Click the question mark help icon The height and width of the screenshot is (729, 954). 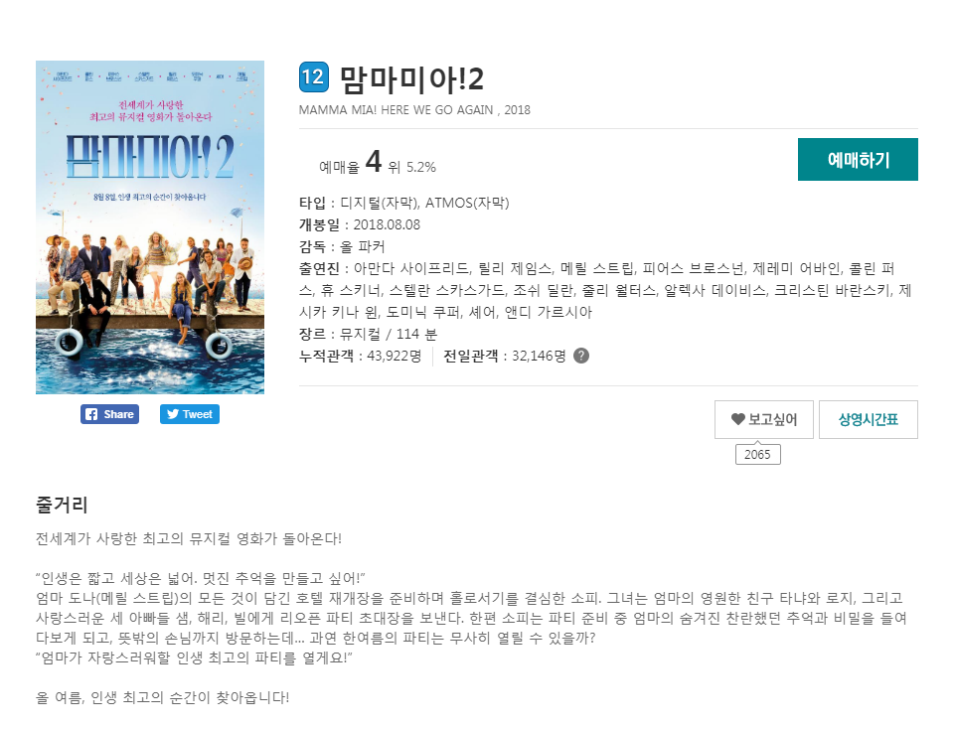581,356
